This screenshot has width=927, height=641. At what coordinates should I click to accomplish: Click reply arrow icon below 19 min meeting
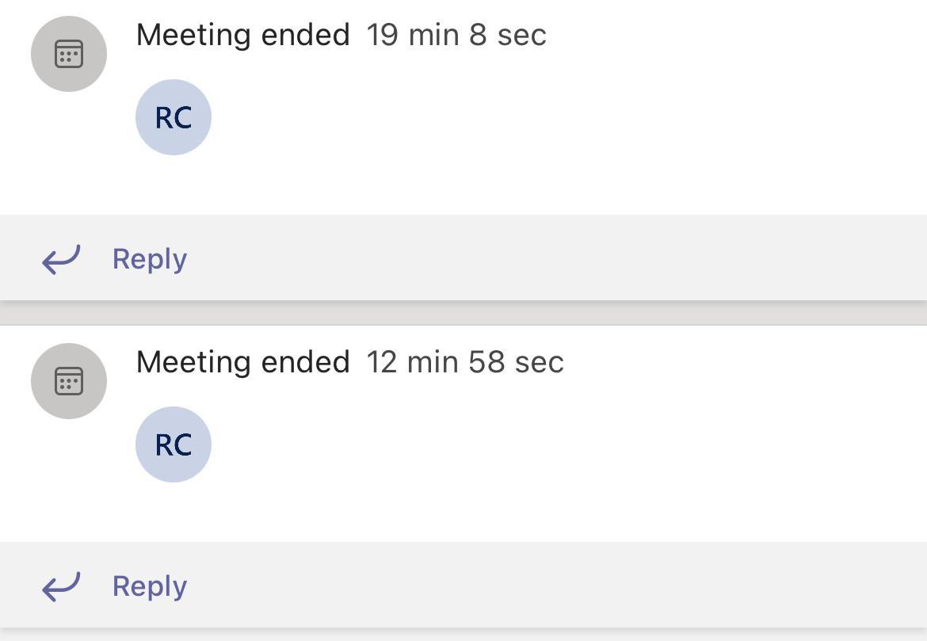click(61, 259)
